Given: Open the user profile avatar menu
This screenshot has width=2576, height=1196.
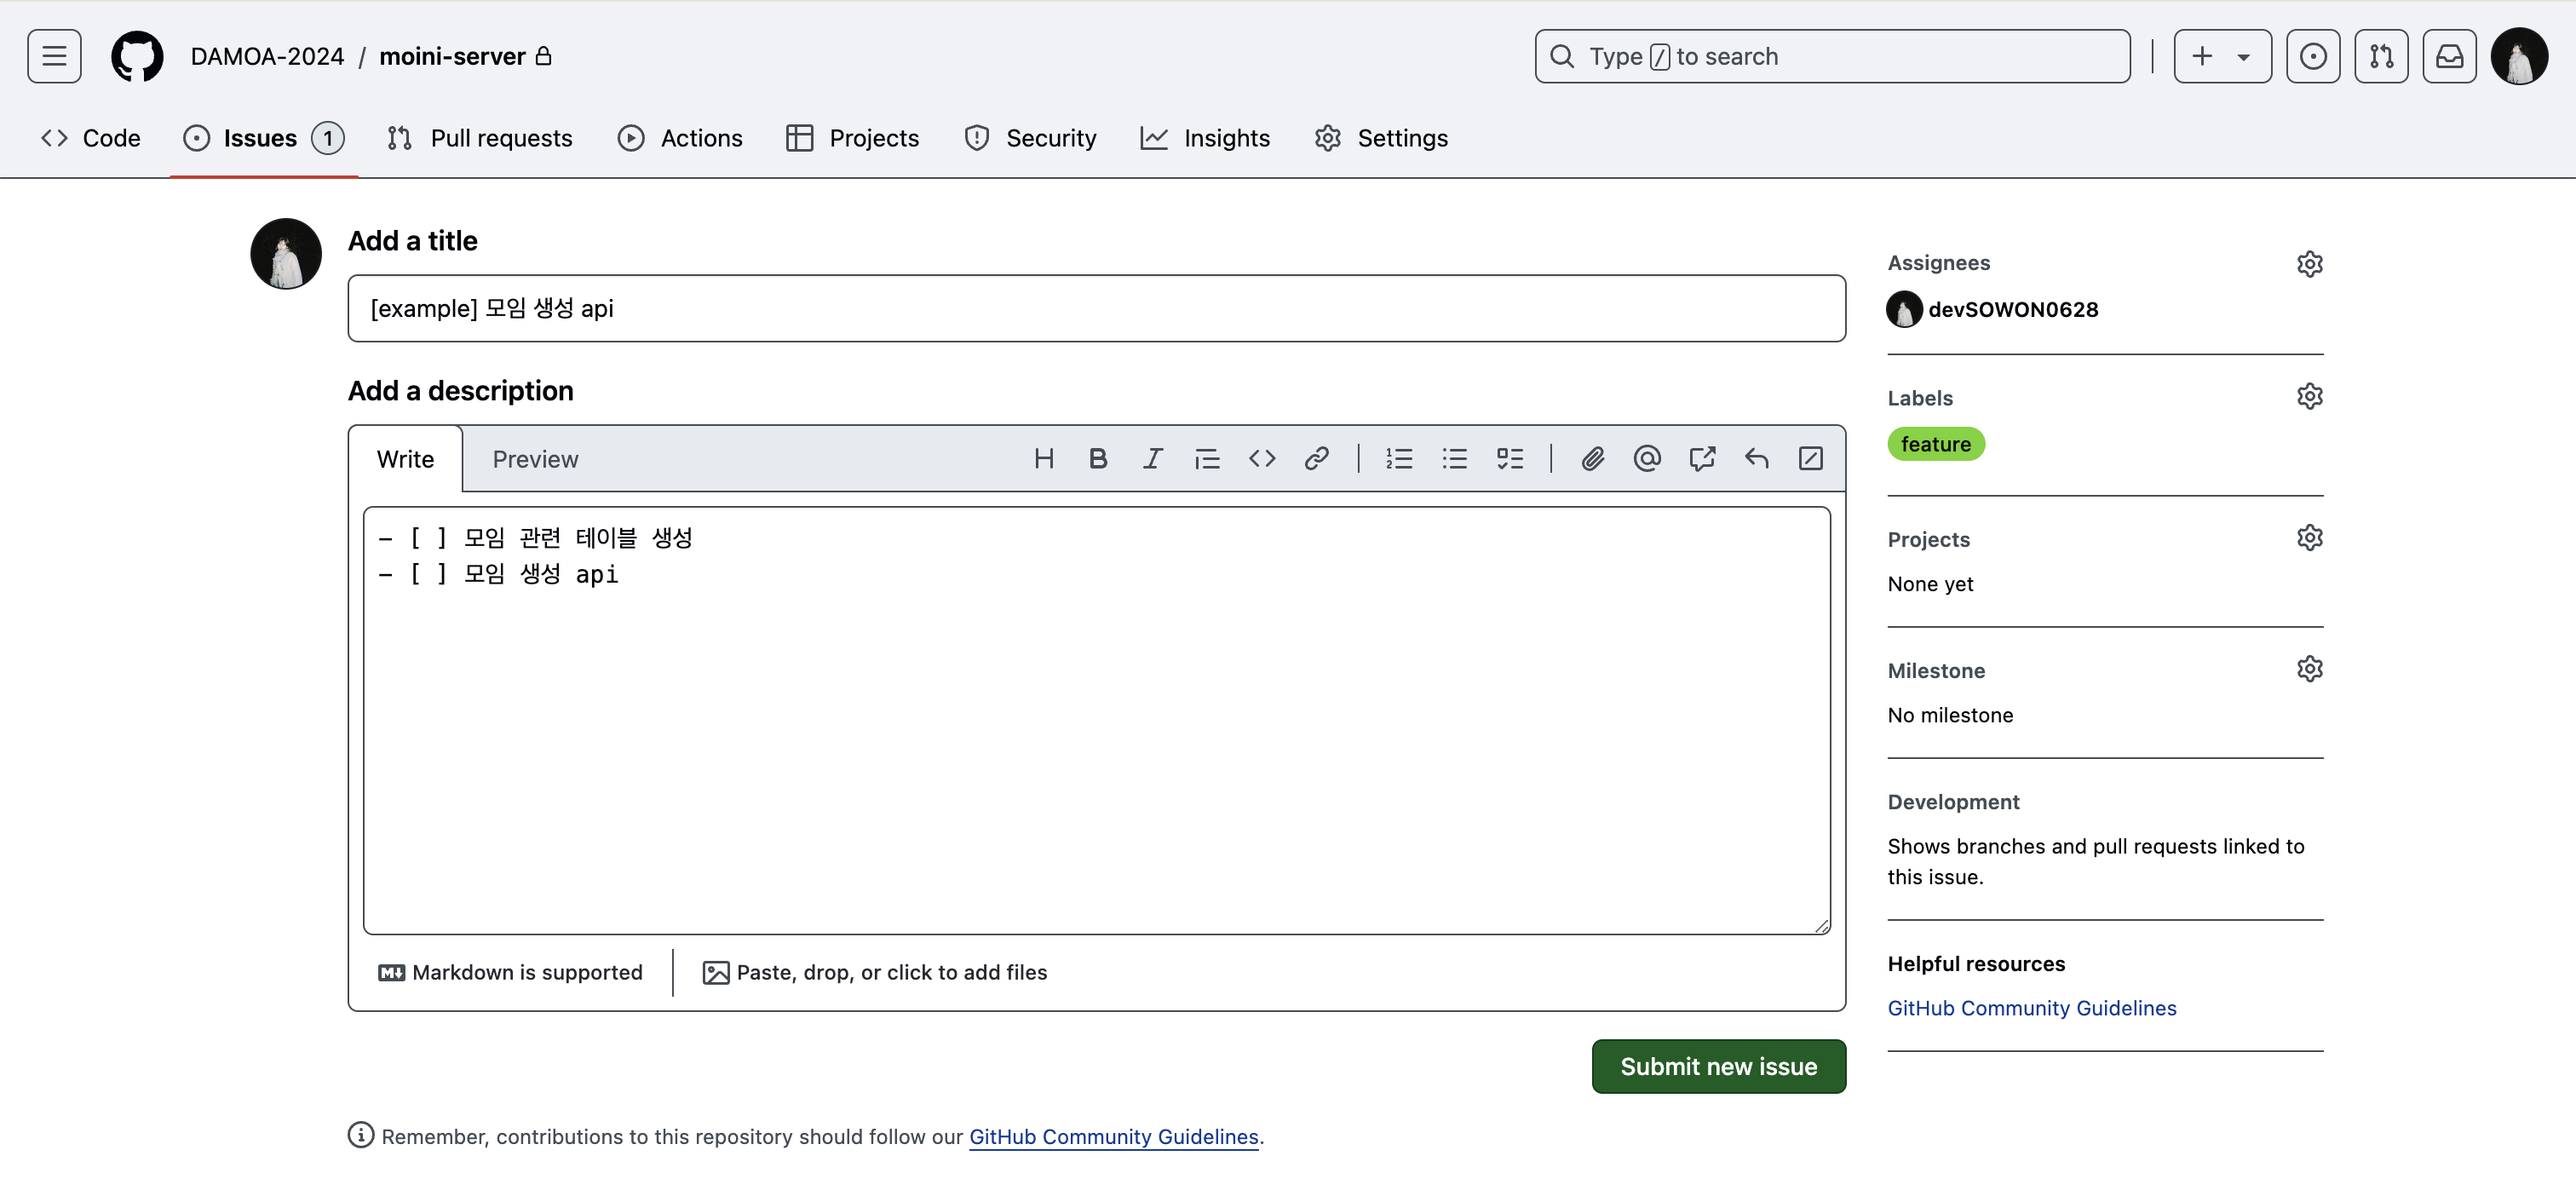Looking at the screenshot, I should click(2519, 56).
